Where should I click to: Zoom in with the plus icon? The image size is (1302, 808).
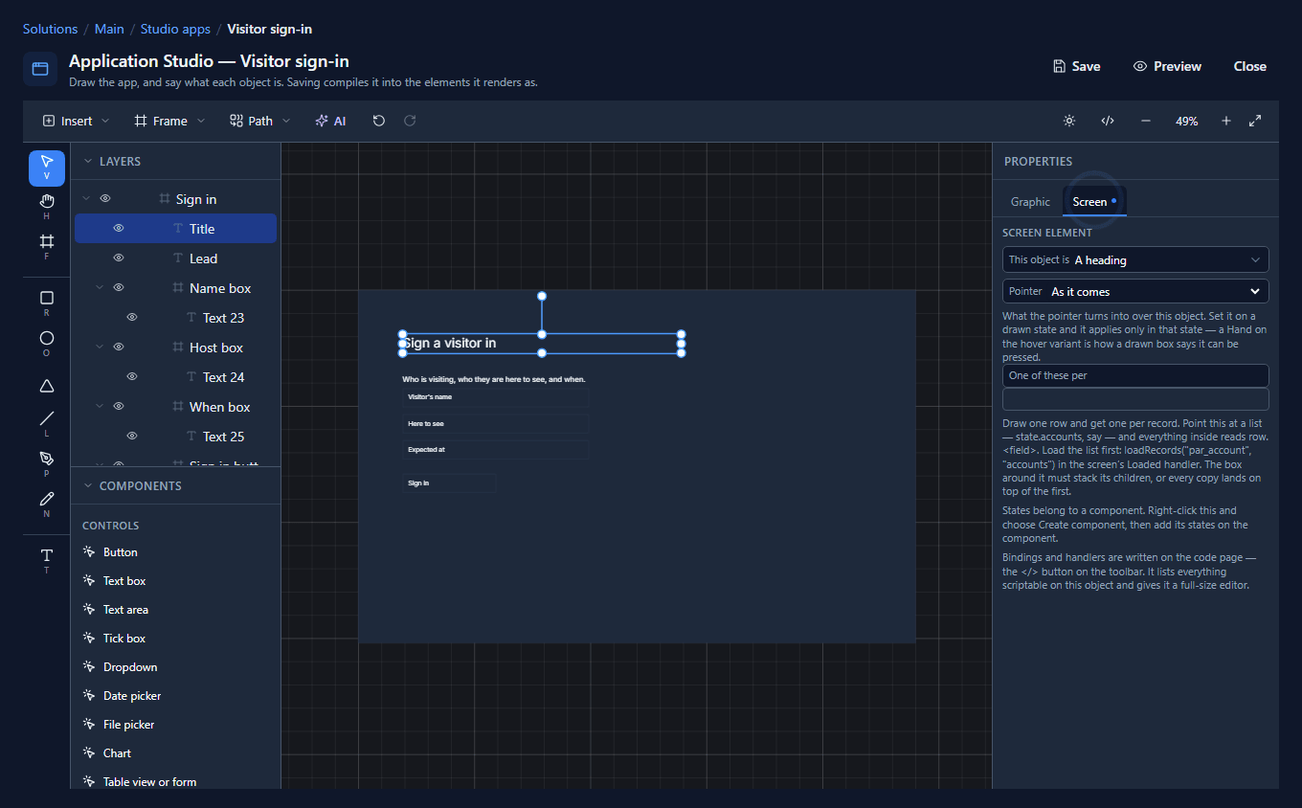click(1226, 121)
